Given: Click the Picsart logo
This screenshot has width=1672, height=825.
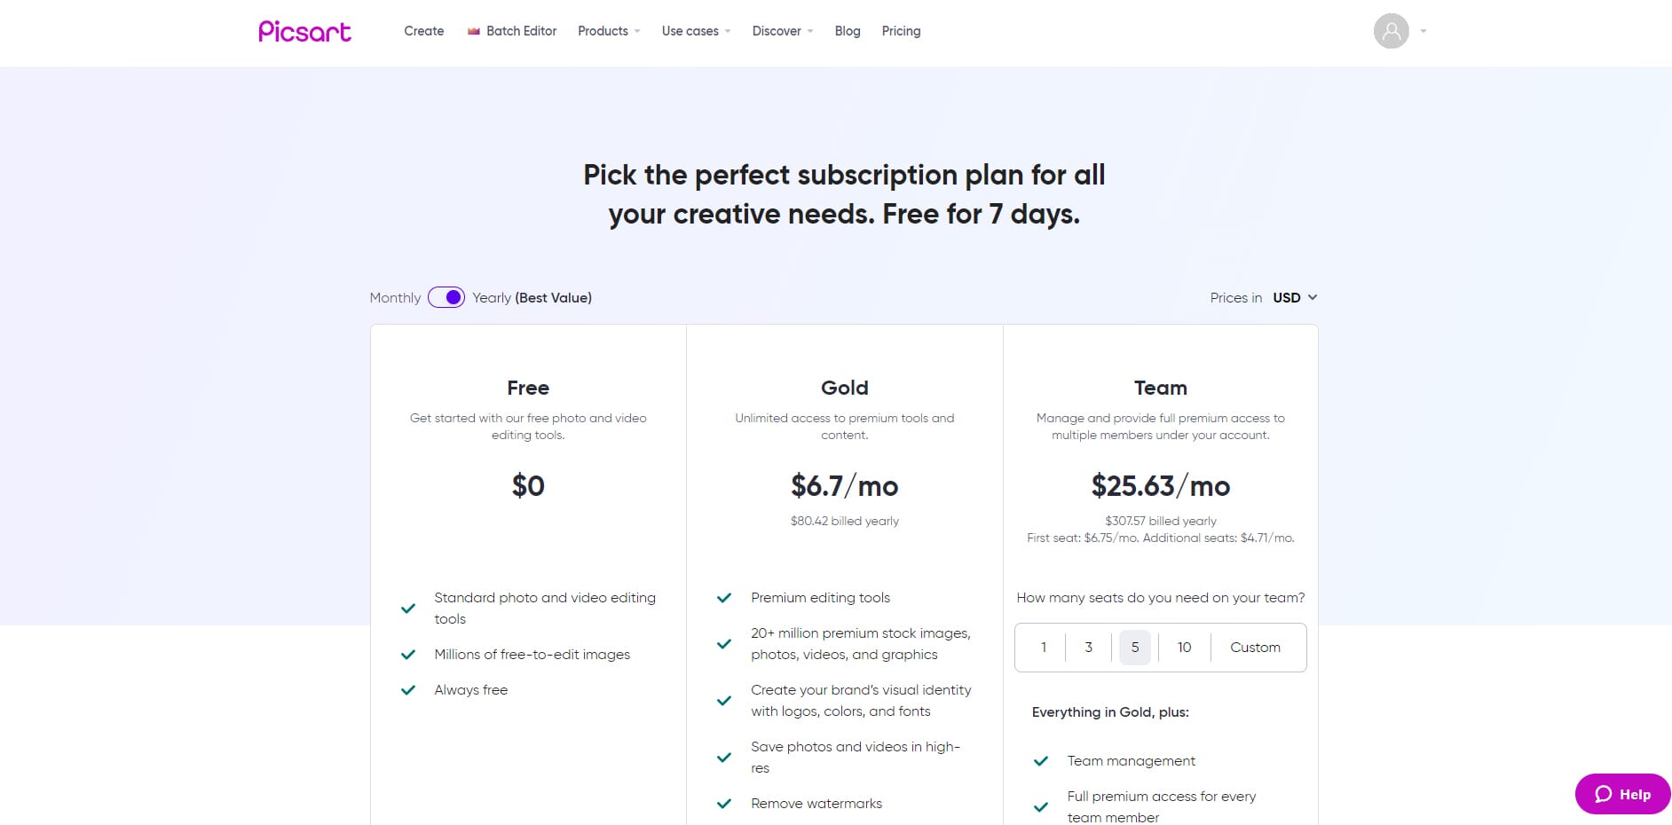Looking at the screenshot, I should point(304,31).
